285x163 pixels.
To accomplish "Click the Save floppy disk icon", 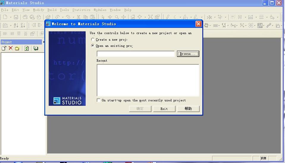I will [16, 17].
